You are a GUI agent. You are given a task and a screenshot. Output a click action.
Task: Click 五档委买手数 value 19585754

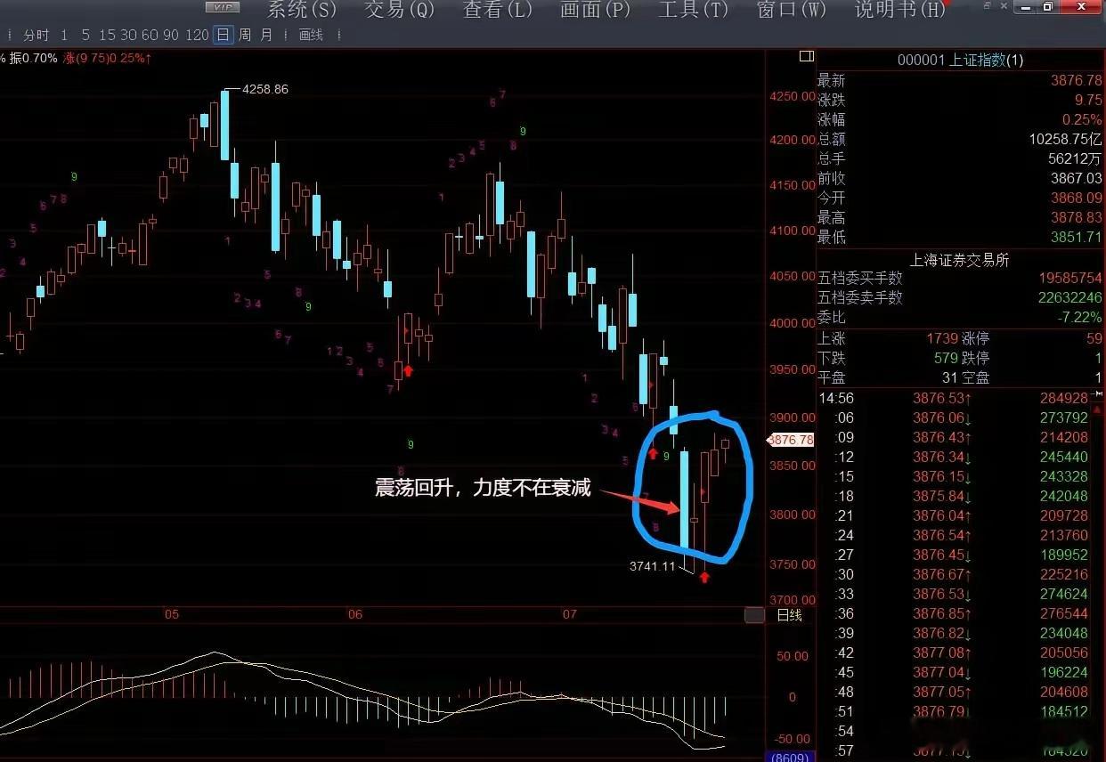point(1070,279)
